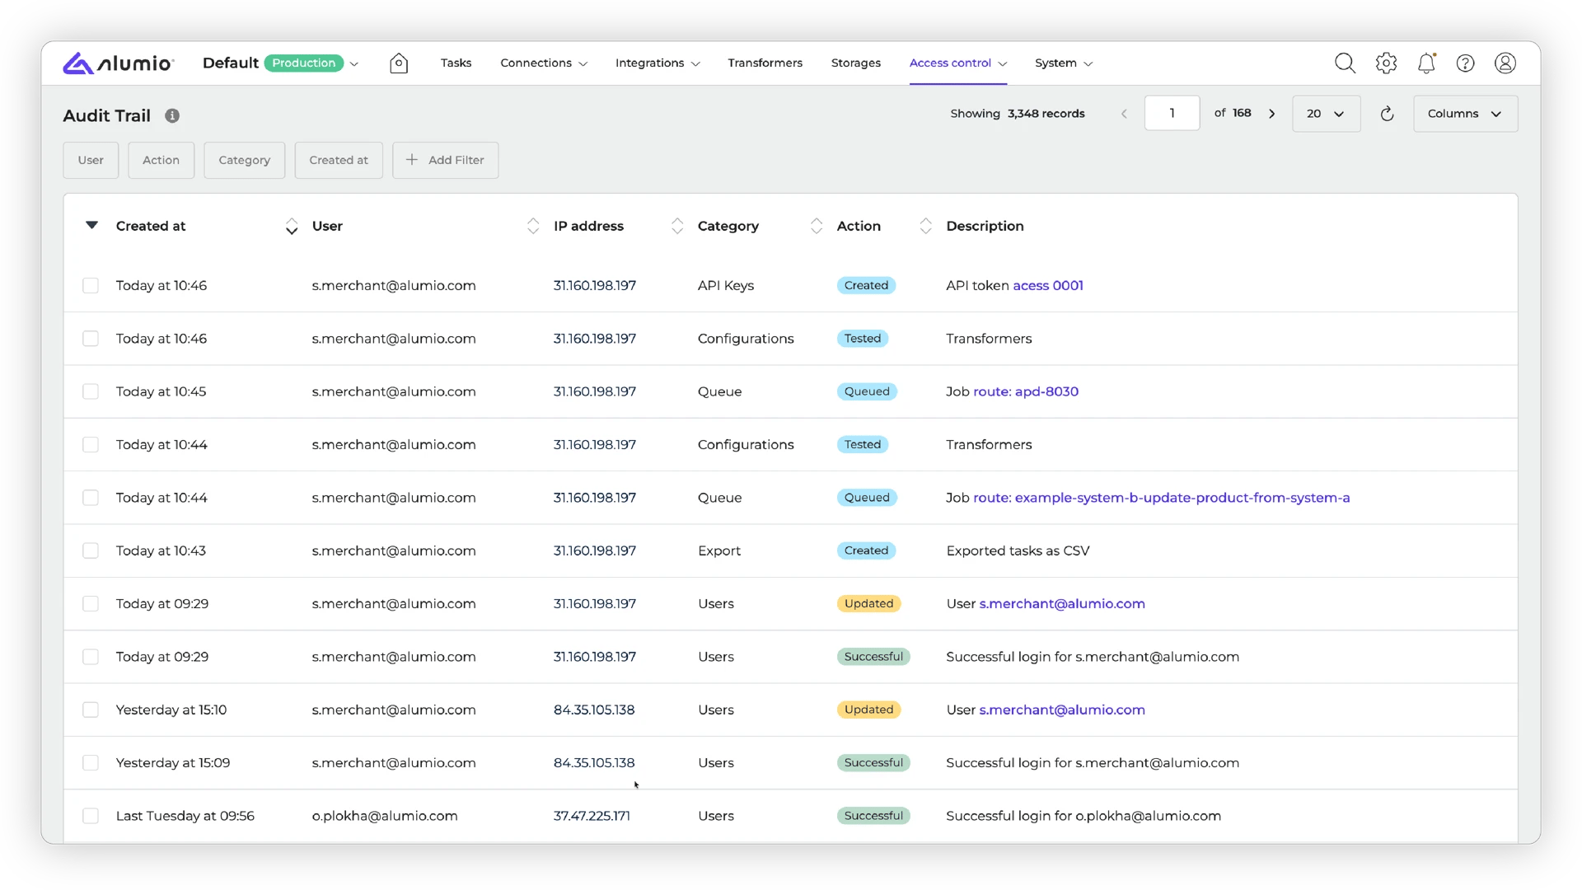Viewport: 1582px width, 890px height.
Task: Click the Queued badge for apd-8030 job
Action: coord(867,392)
